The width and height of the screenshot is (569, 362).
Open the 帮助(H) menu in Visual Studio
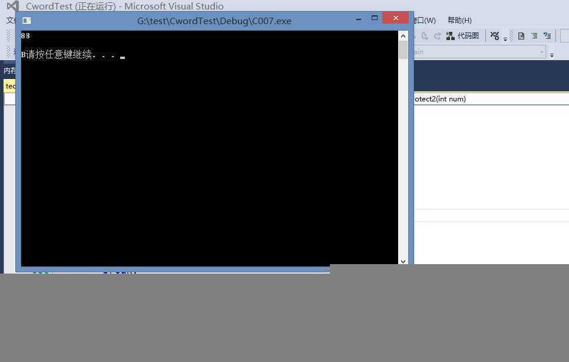point(459,20)
